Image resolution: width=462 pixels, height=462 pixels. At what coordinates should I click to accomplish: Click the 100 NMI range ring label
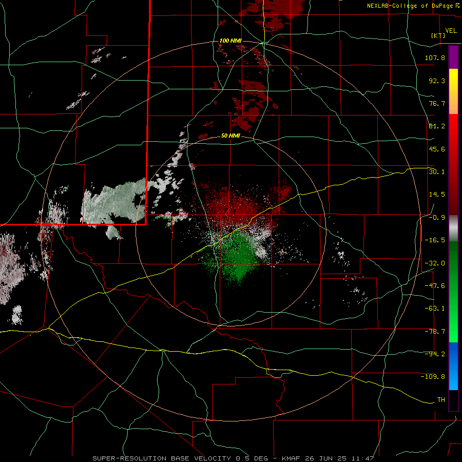click(230, 41)
